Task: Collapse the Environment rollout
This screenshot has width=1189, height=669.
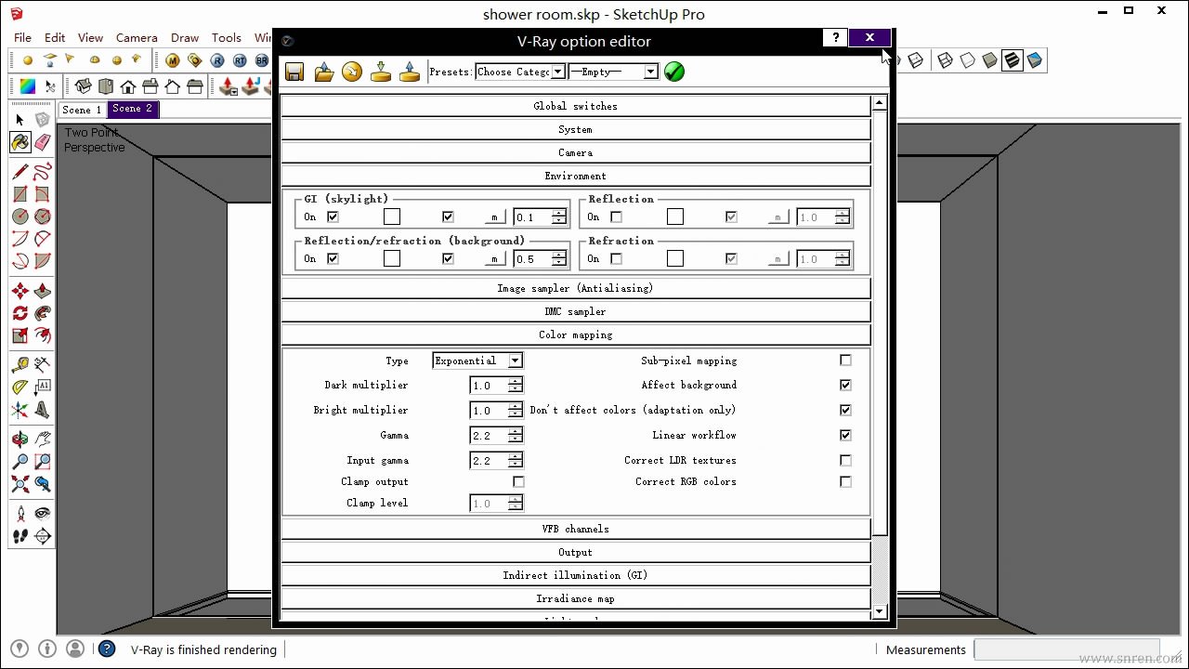Action: (x=575, y=176)
